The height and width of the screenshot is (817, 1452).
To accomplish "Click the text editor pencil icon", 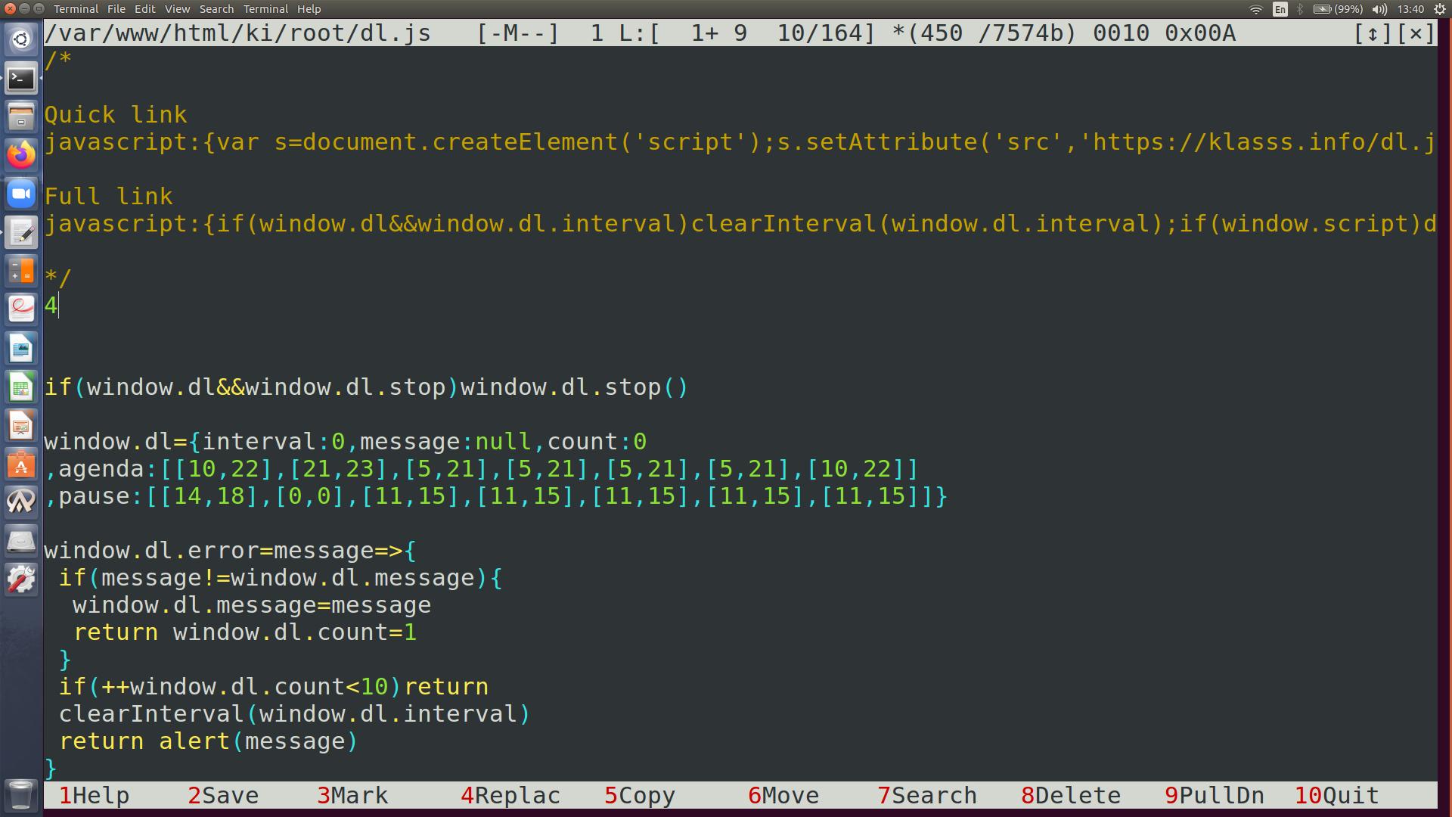I will pyautogui.click(x=21, y=233).
